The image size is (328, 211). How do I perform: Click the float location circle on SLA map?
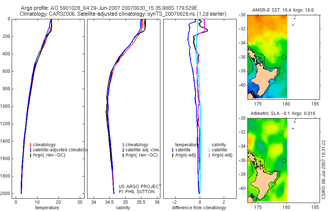(x=284, y=161)
